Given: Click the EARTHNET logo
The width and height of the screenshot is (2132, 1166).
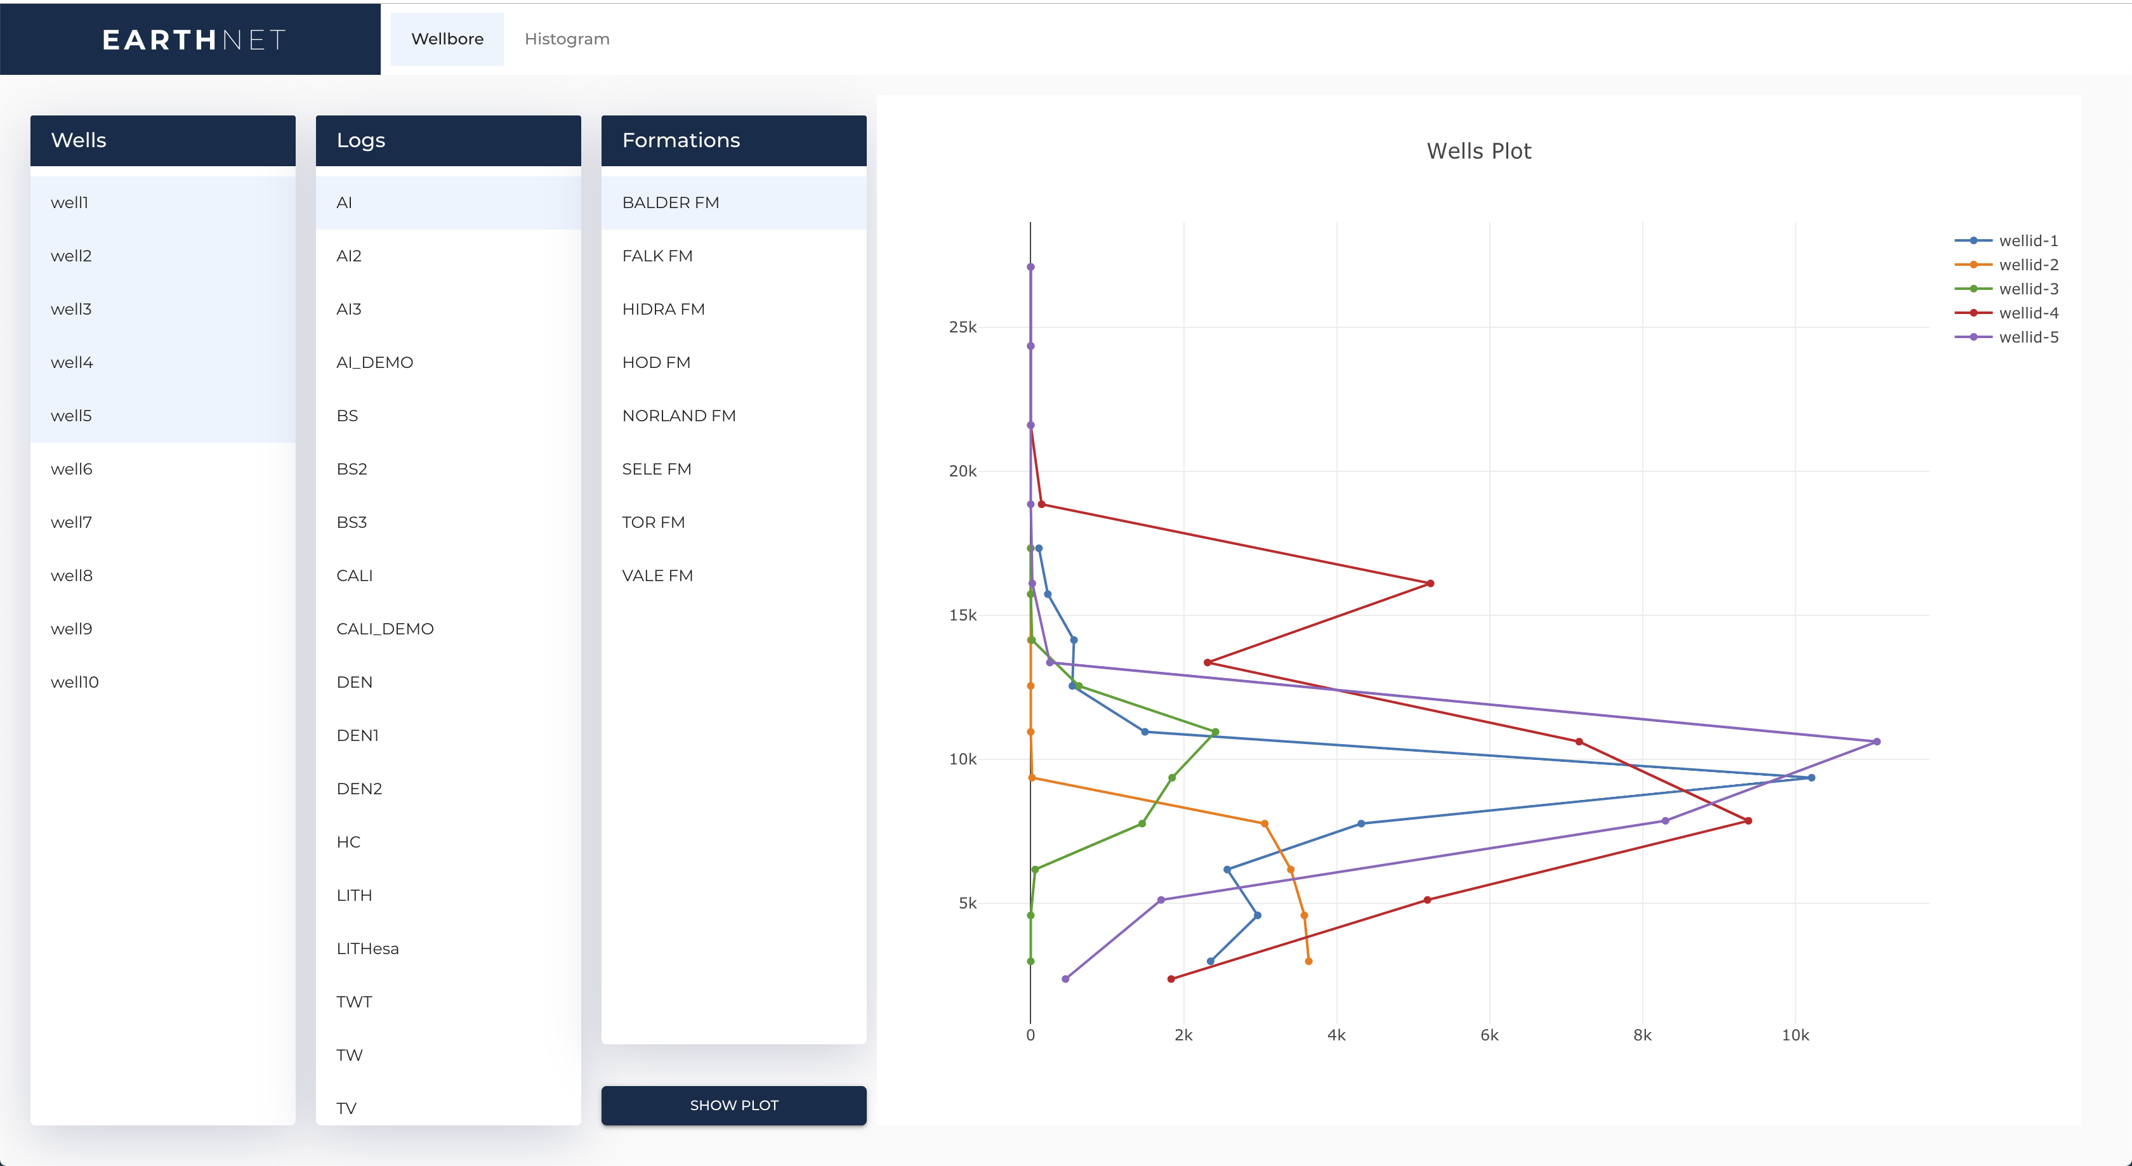Looking at the screenshot, I should (x=194, y=40).
